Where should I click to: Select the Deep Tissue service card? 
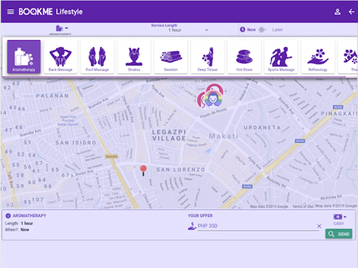click(207, 57)
